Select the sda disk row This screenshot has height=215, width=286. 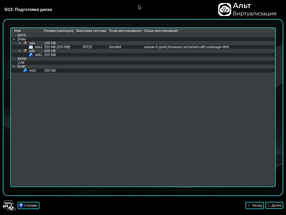pyautogui.click(x=143, y=43)
